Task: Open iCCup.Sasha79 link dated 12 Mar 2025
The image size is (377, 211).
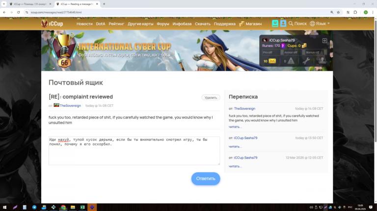Action: (245, 158)
